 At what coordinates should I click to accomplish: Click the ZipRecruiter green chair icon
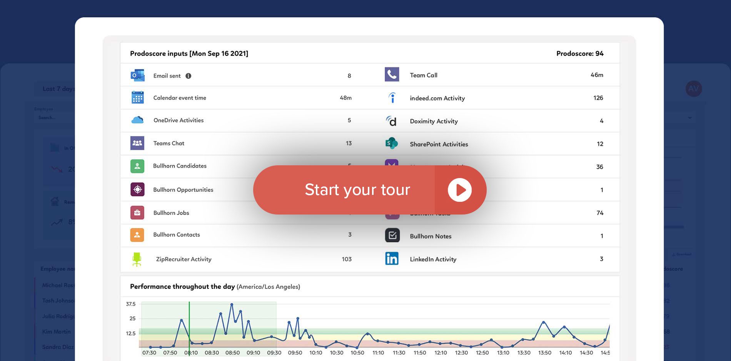[x=137, y=259]
